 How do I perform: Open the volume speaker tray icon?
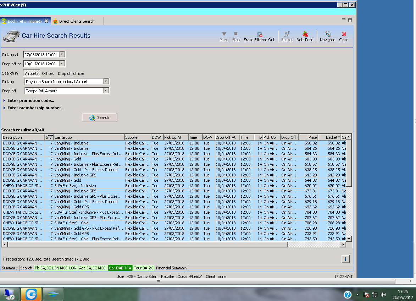(383, 295)
